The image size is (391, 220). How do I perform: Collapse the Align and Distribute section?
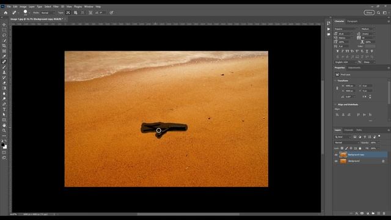tap(335, 105)
